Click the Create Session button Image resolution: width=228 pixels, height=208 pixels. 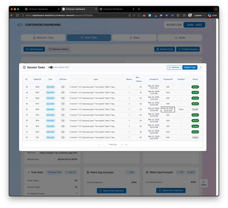pos(188,49)
